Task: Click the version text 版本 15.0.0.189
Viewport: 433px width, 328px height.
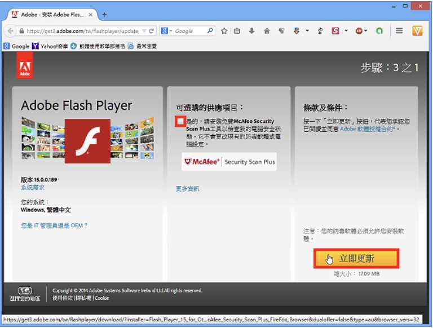Action: pos(39,180)
